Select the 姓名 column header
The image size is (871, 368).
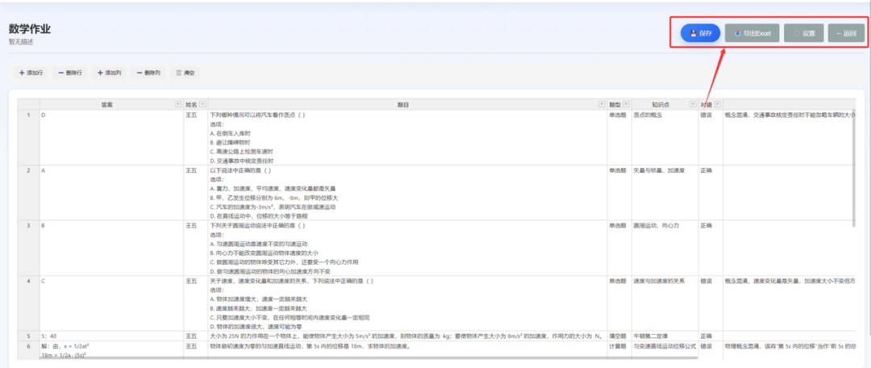195,104
